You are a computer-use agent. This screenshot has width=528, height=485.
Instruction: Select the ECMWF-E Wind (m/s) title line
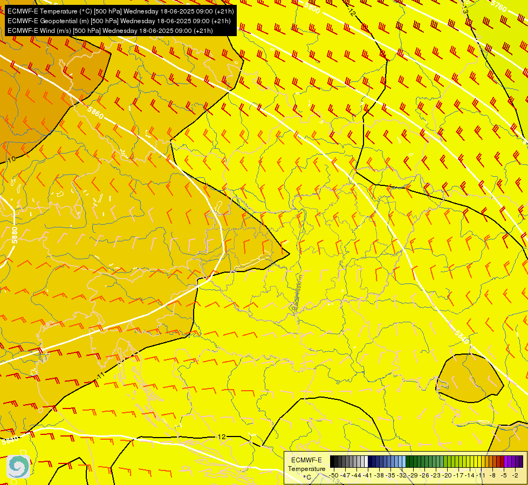tap(110, 31)
